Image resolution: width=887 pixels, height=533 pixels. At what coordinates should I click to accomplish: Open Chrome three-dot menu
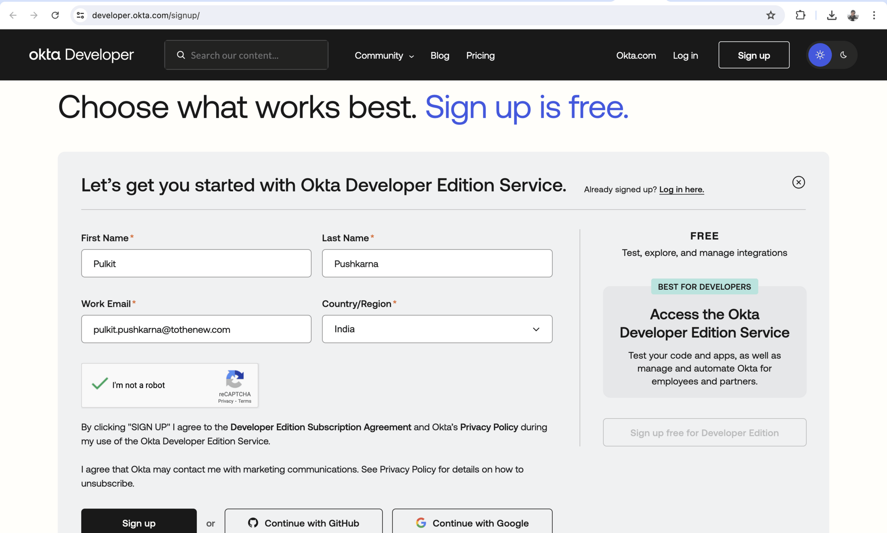point(874,15)
